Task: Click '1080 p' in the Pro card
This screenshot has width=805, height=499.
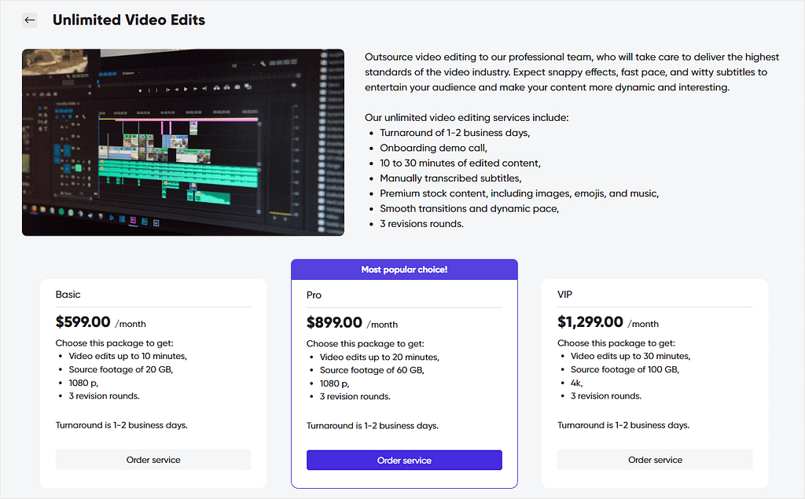Action: 334,383
